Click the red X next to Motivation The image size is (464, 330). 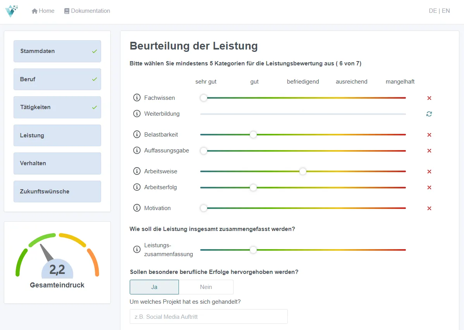(x=429, y=208)
